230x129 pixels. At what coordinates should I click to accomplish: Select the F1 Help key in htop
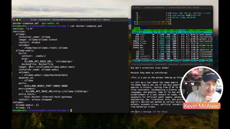(x=136, y=61)
